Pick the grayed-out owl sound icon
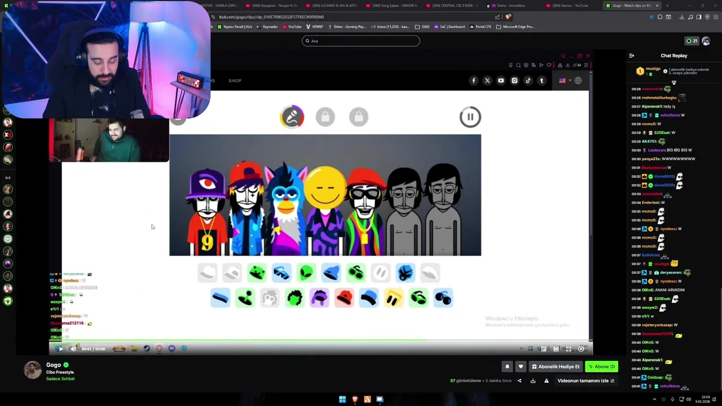The height and width of the screenshot is (406, 722). tap(270, 298)
